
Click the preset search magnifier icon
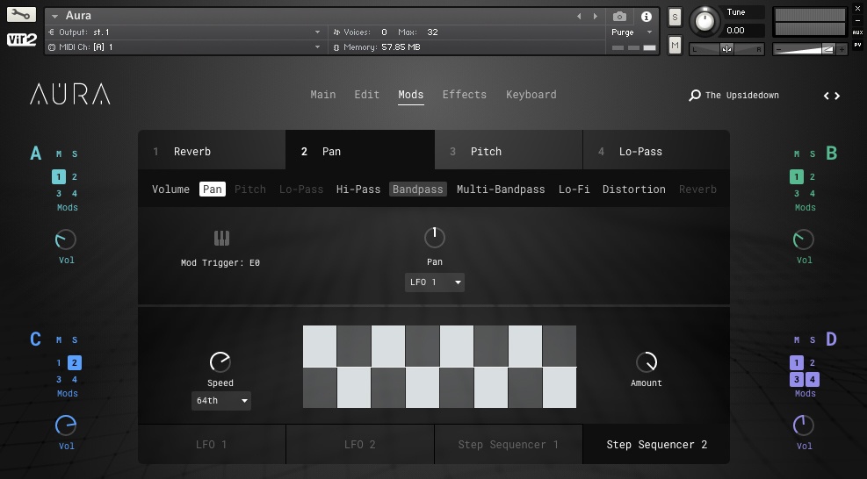695,96
